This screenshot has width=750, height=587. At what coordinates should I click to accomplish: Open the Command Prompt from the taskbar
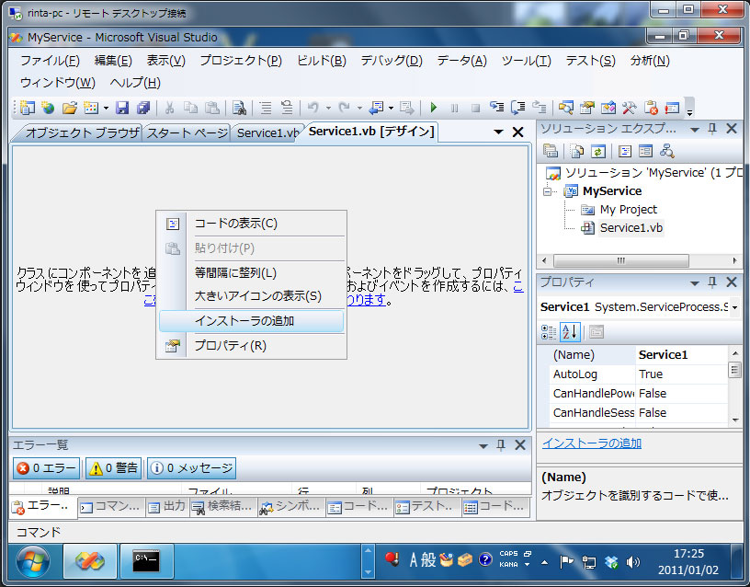(147, 561)
